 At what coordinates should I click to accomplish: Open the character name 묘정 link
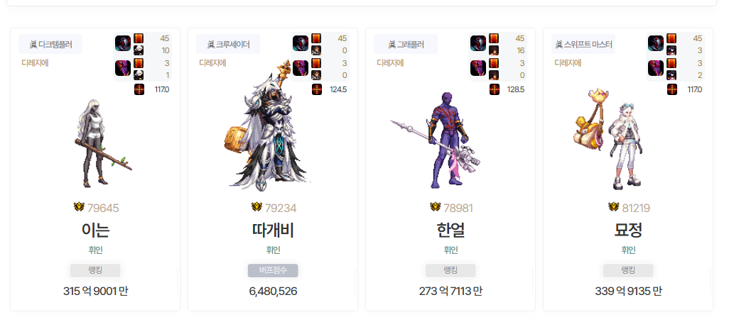[x=628, y=230]
